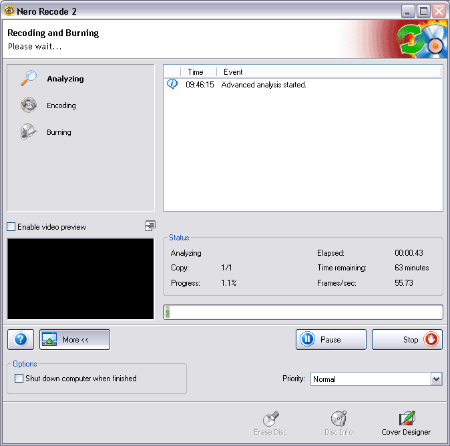Click the Analyzing step label
Image resolution: width=450 pixels, height=446 pixels.
[65, 79]
